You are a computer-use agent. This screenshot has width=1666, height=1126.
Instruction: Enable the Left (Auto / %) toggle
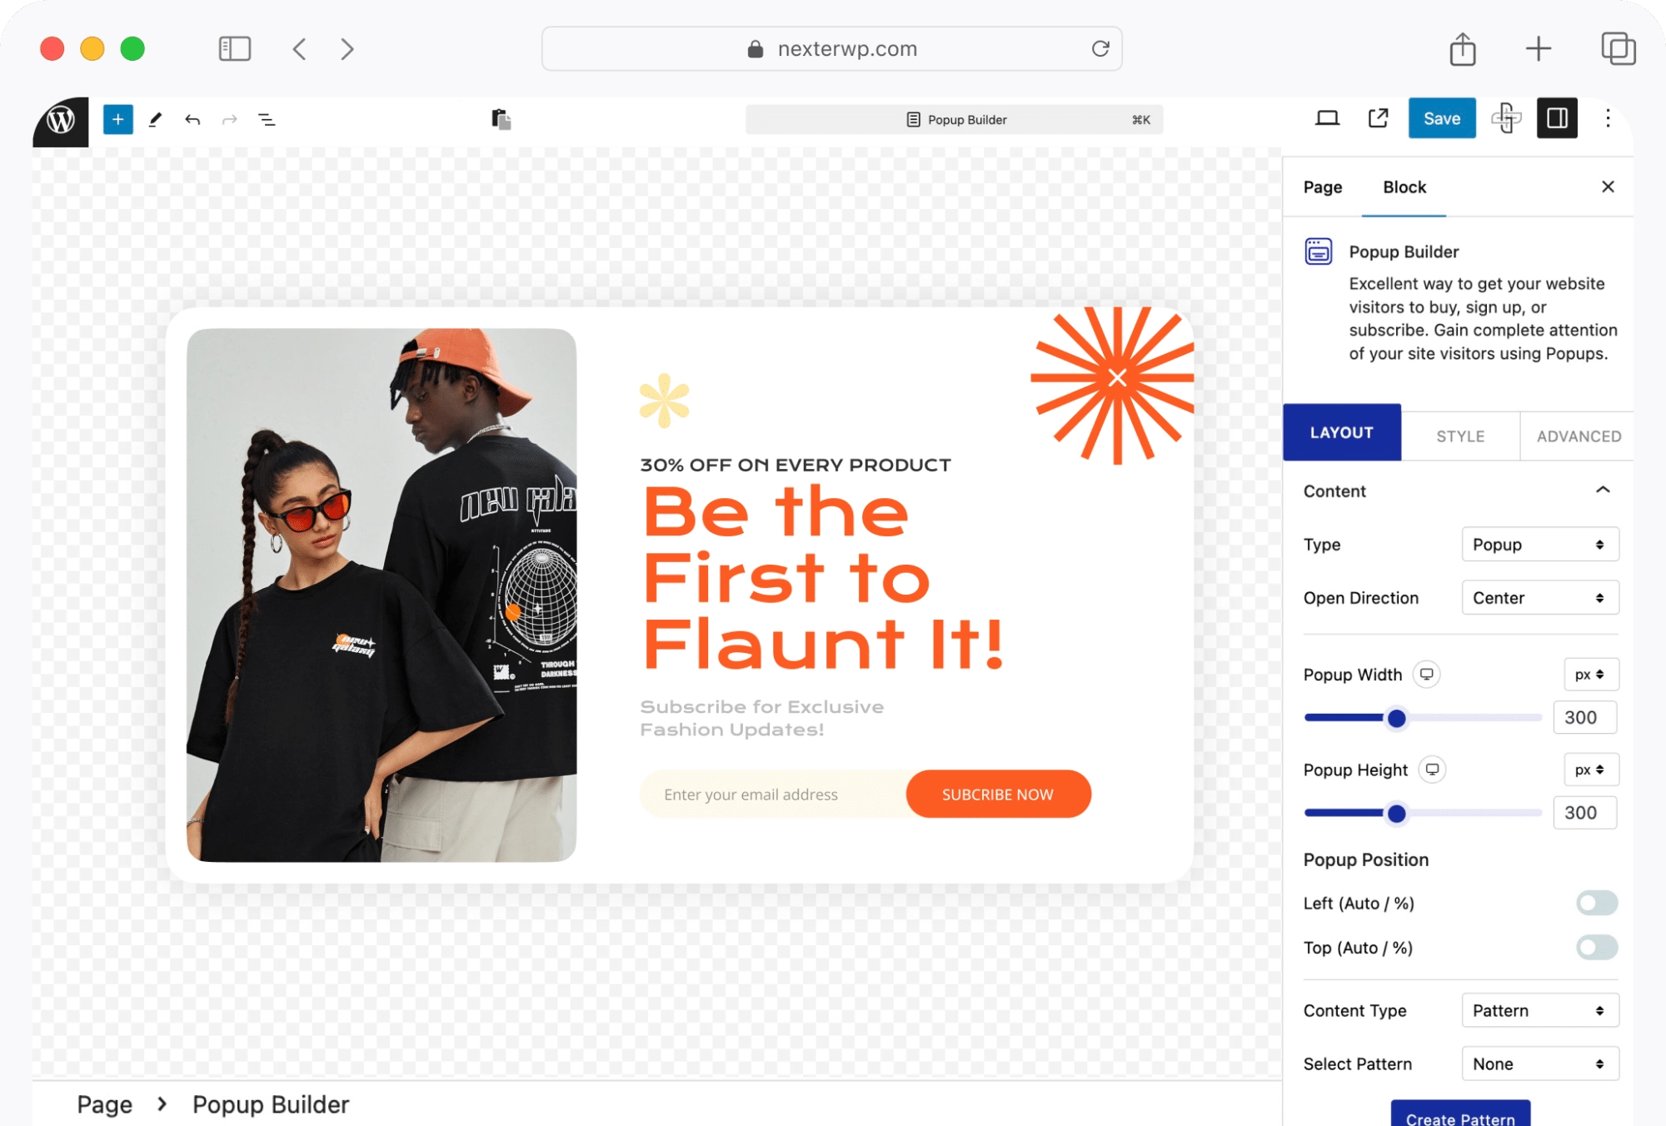(1596, 903)
